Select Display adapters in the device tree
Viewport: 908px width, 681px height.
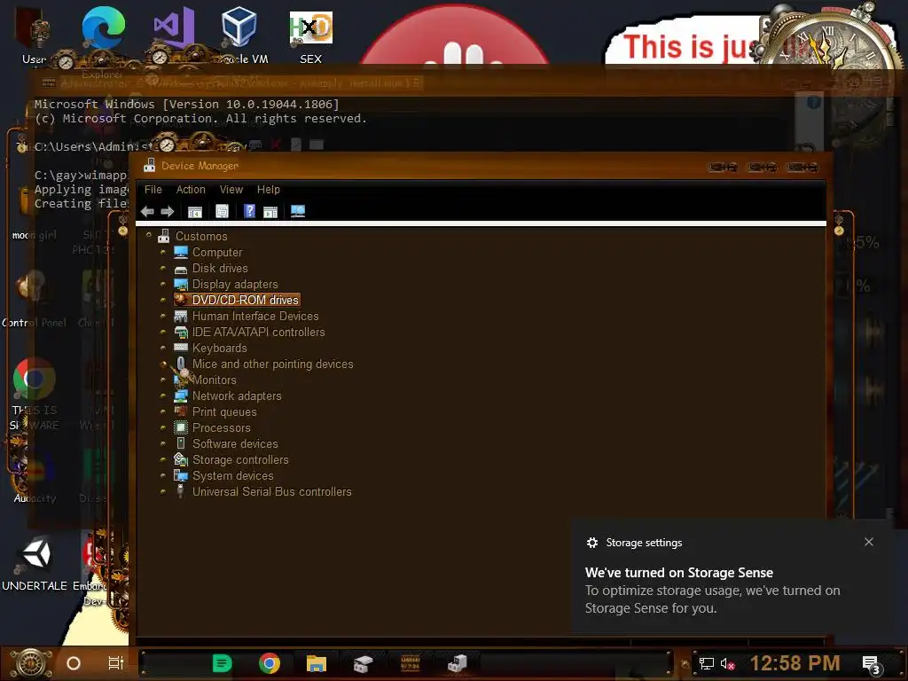coord(235,285)
